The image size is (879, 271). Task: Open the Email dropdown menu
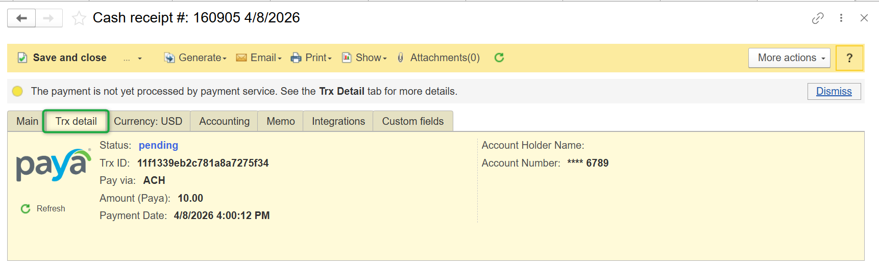pos(259,58)
